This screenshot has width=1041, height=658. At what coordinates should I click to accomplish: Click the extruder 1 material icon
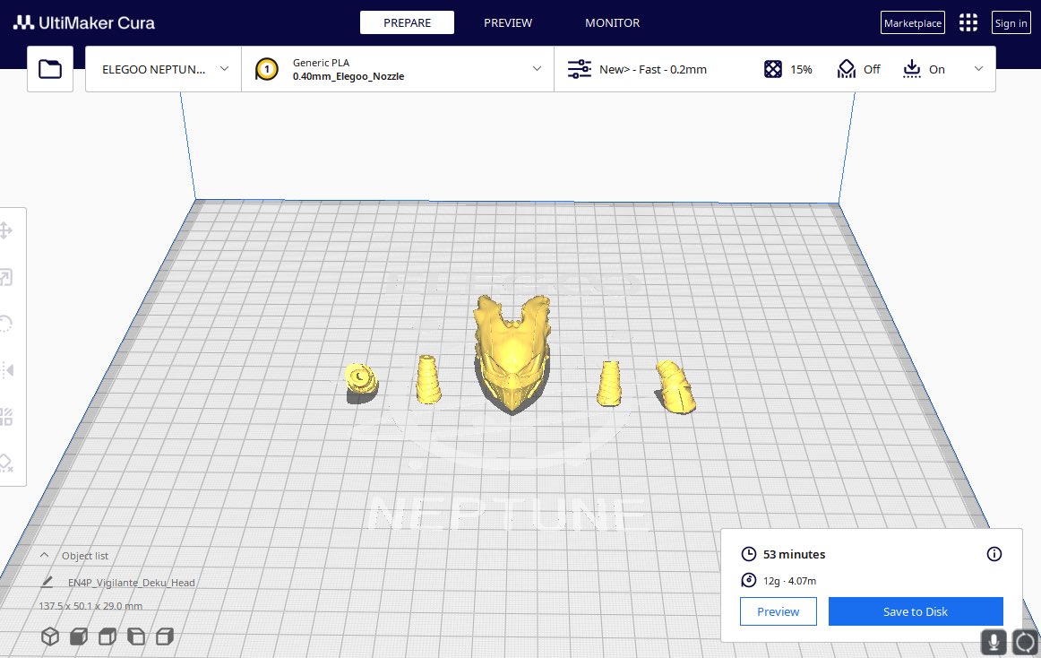coord(267,69)
